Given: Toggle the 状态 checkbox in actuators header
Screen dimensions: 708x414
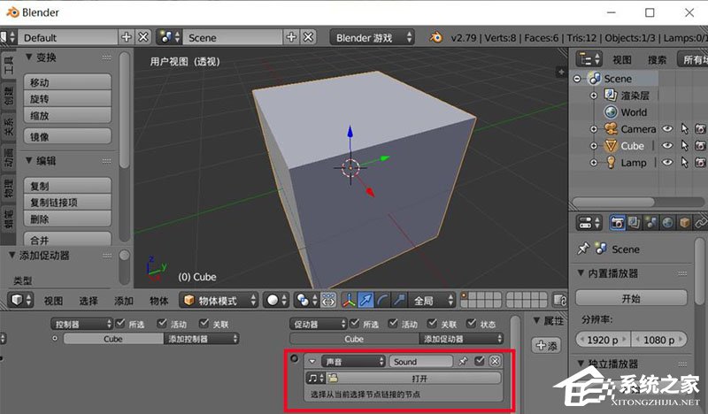Looking at the screenshot, I should click(x=473, y=325).
